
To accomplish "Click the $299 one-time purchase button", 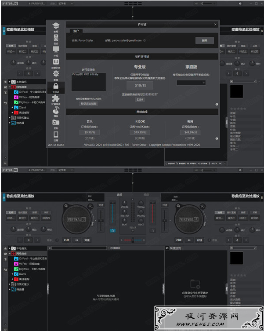I will coord(140,99).
